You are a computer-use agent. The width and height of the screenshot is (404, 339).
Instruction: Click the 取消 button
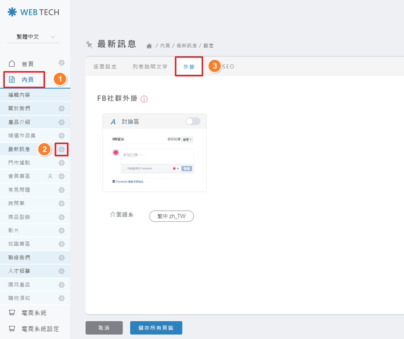tap(104, 328)
